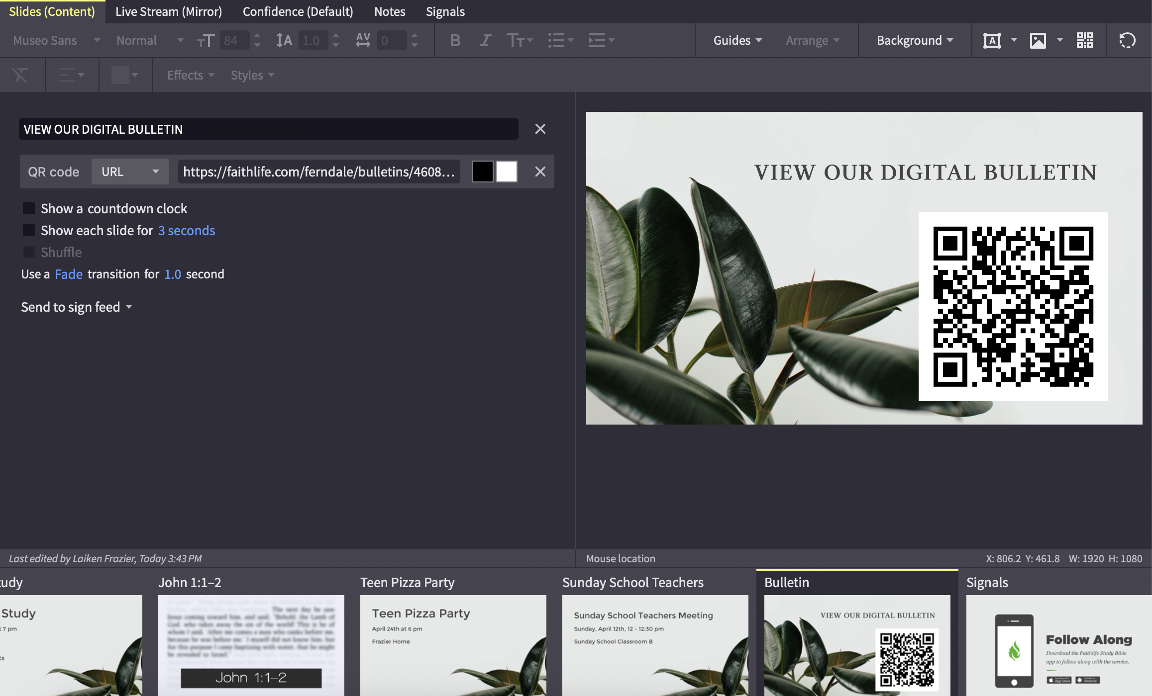
Task: Open the Notes tab
Action: pos(390,11)
